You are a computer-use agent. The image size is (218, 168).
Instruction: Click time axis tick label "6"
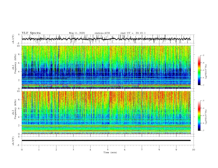tap(125, 150)
